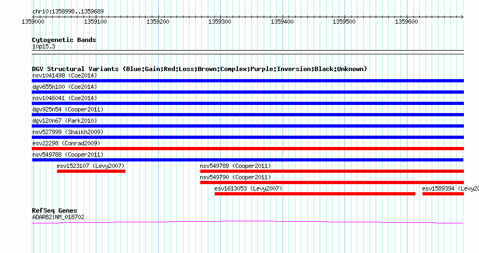479x253 pixels.
Task: Select the pink ADARB2 gene track line
Action: click(248, 222)
